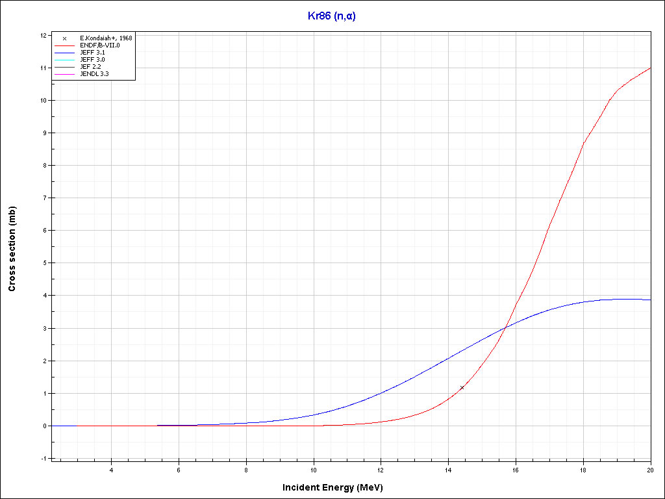
Task: Click the 12 tick label on y-axis
Action: click(43, 35)
